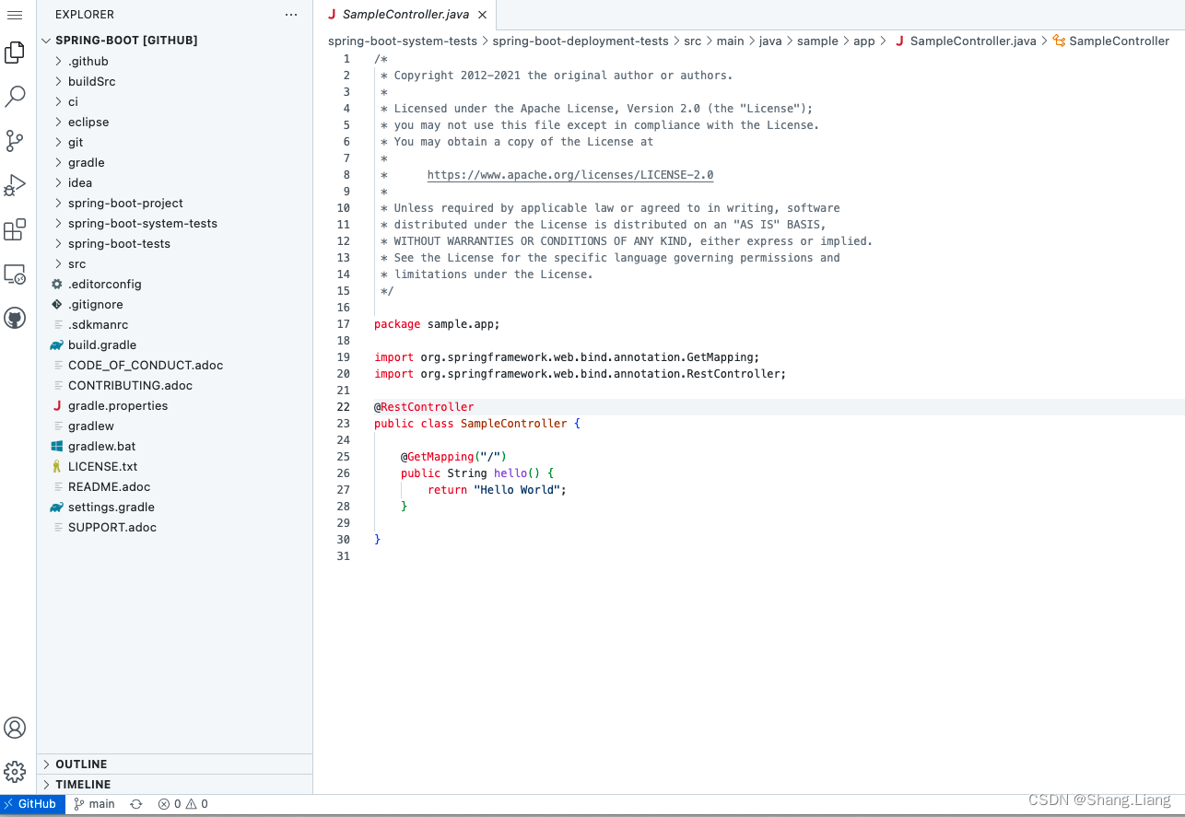Open the Run and Debug icon
Image resolution: width=1185 pixels, height=817 pixels.
(15, 184)
